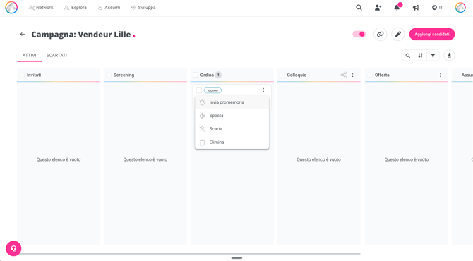This screenshot has width=473, height=261.
Task: Click the Screening column title
Action: click(x=124, y=75)
